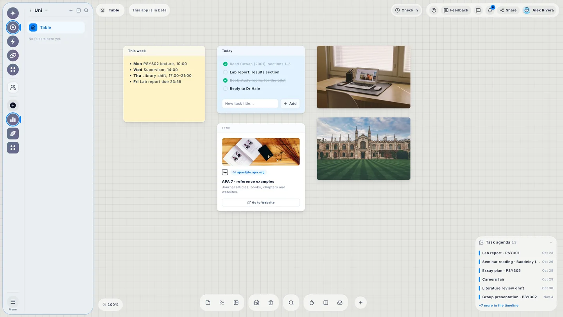The width and height of the screenshot is (563, 317).
Task: Click the black plus sidebar button
Action: 13,105
